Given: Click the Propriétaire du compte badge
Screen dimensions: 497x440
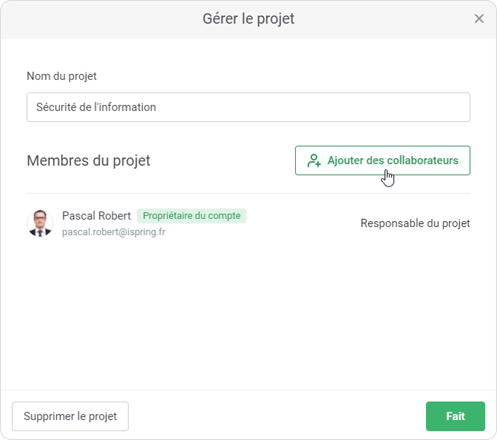Looking at the screenshot, I should pyautogui.click(x=192, y=216).
